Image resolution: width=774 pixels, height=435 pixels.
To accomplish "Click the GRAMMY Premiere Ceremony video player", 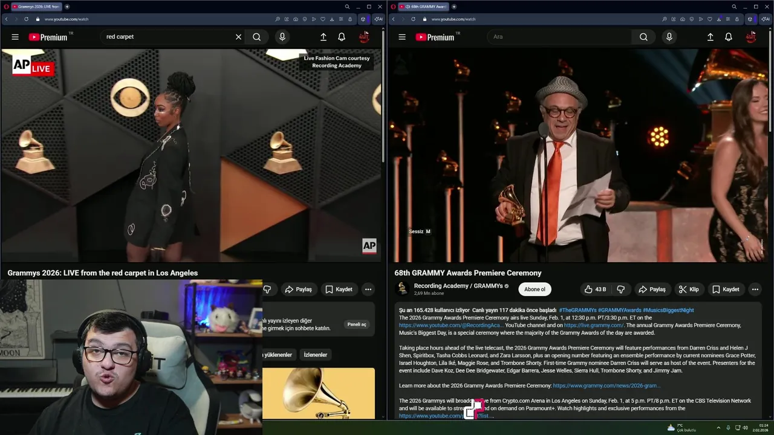I will coord(577,155).
